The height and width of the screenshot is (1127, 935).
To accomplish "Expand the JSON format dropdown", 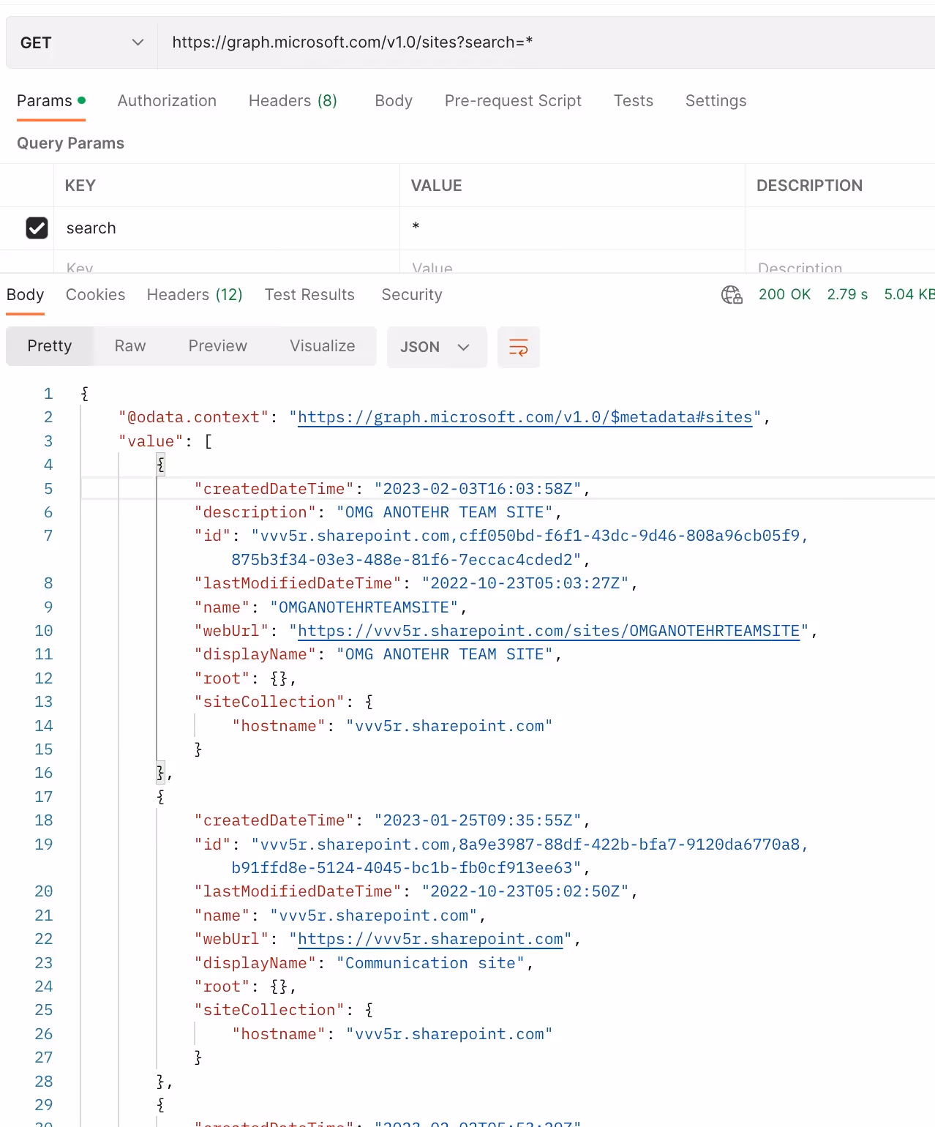I will click(x=437, y=347).
